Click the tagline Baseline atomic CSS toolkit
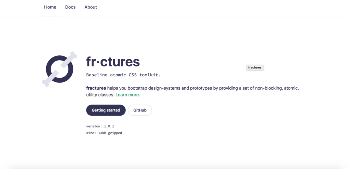This screenshot has width=350, height=169. [x=123, y=75]
